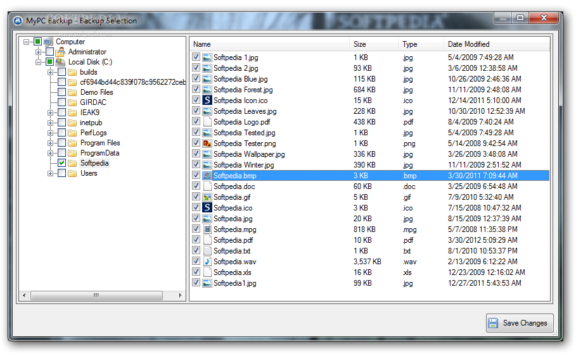Click the Demo Files folder icon

click(72, 92)
